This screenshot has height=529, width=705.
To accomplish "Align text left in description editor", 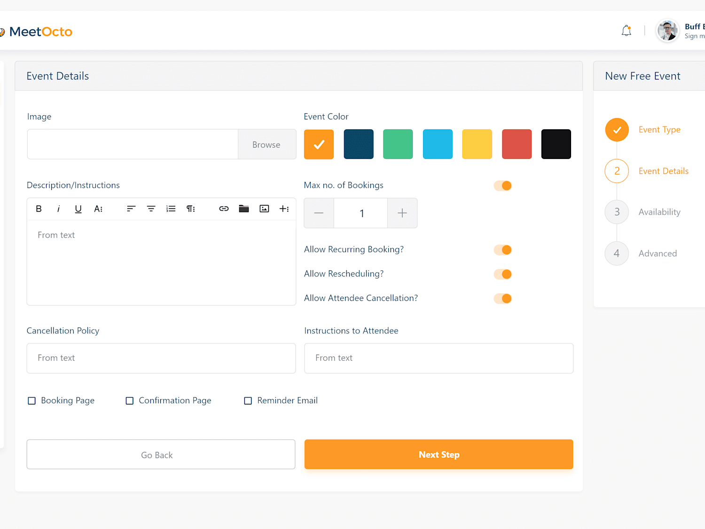I will (131, 209).
